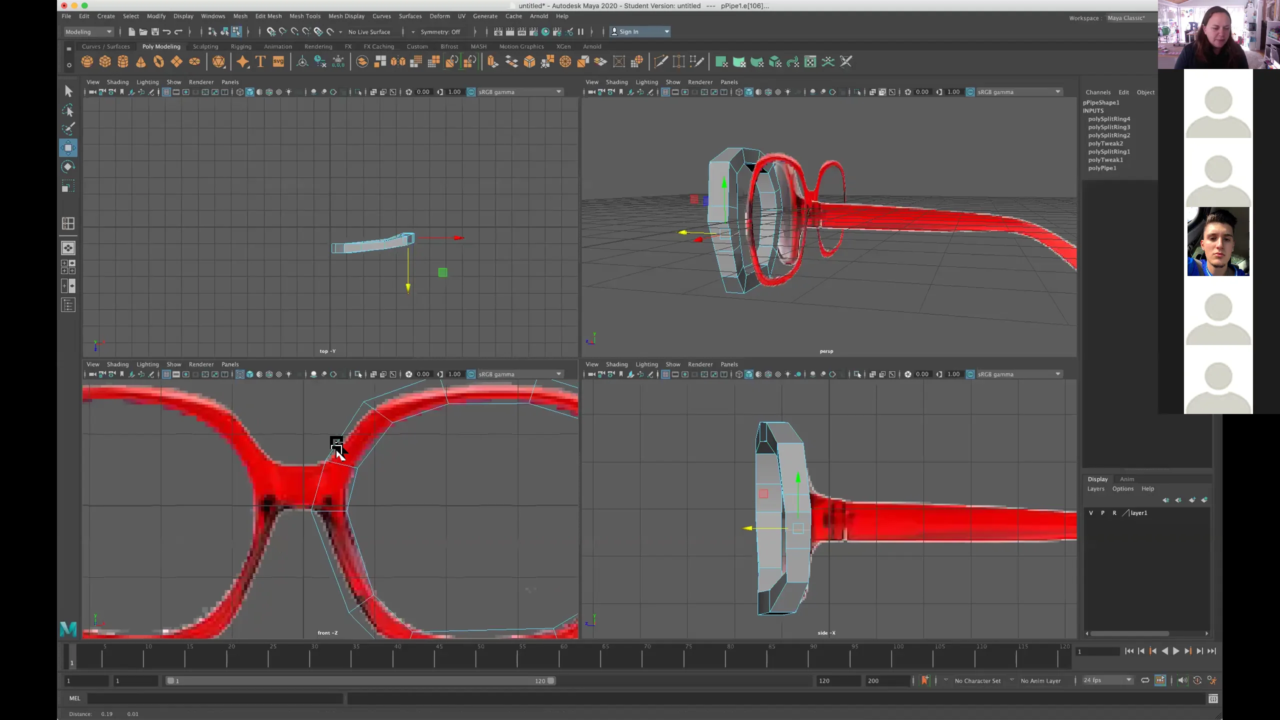Viewport: 1280px width, 720px height.
Task: Select the arrow Select tool in toolbox
Action: tap(68, 91)
